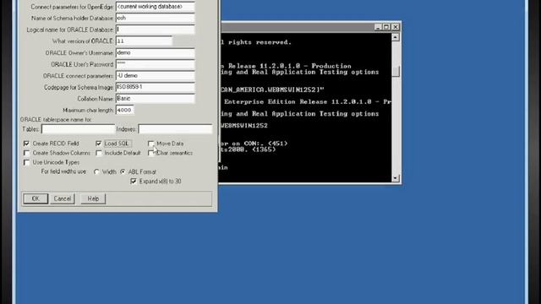541x304 pixels.
Task: Maximize the console window
Action: (386, 27)
